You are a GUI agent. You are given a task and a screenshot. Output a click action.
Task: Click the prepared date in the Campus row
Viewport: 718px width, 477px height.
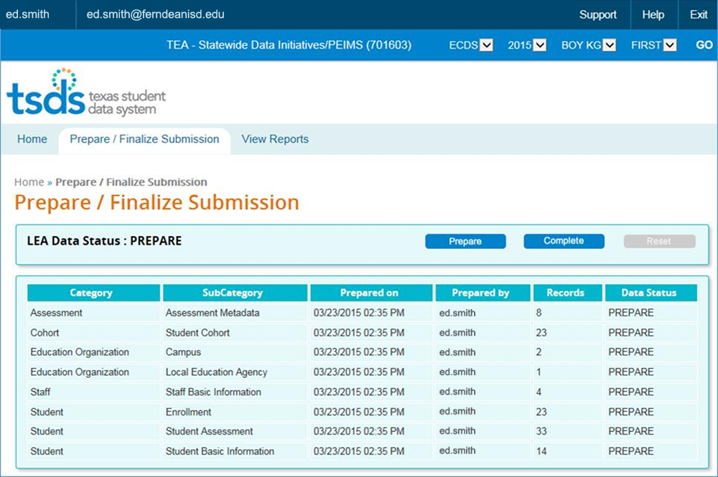(358, 352)
